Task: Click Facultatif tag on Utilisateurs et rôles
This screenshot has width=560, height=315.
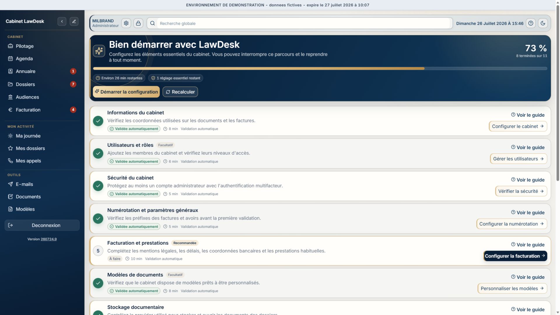Action: pos(165,145)
